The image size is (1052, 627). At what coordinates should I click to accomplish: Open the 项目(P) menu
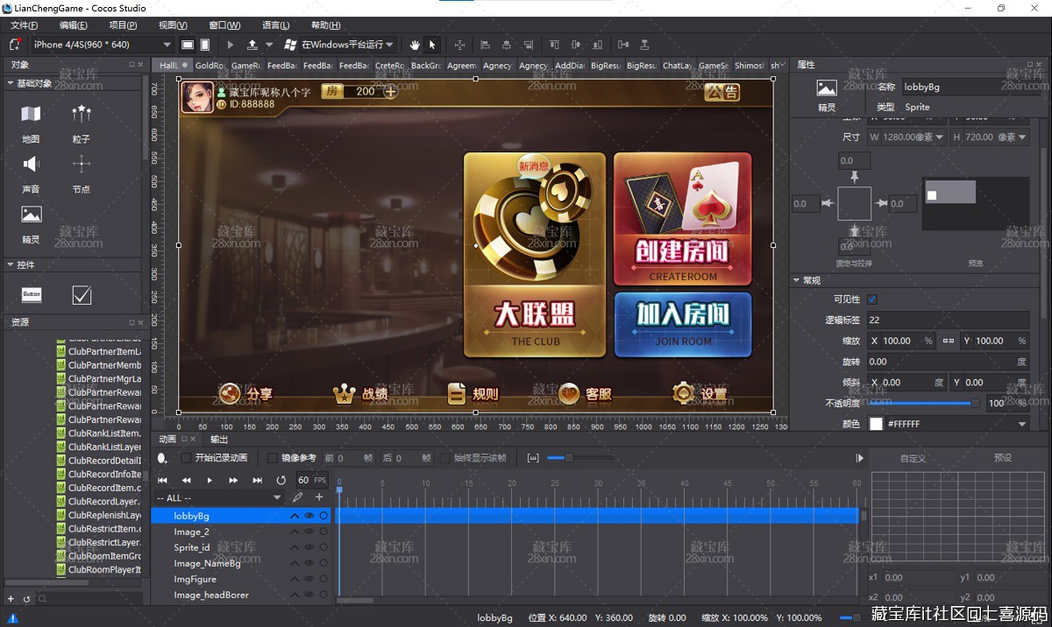(x=122, y=25)
